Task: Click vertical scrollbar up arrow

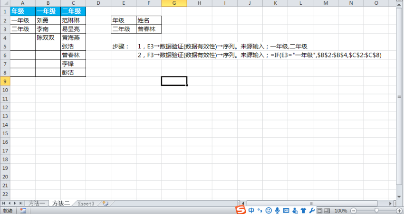Action: tap(399, 4)
